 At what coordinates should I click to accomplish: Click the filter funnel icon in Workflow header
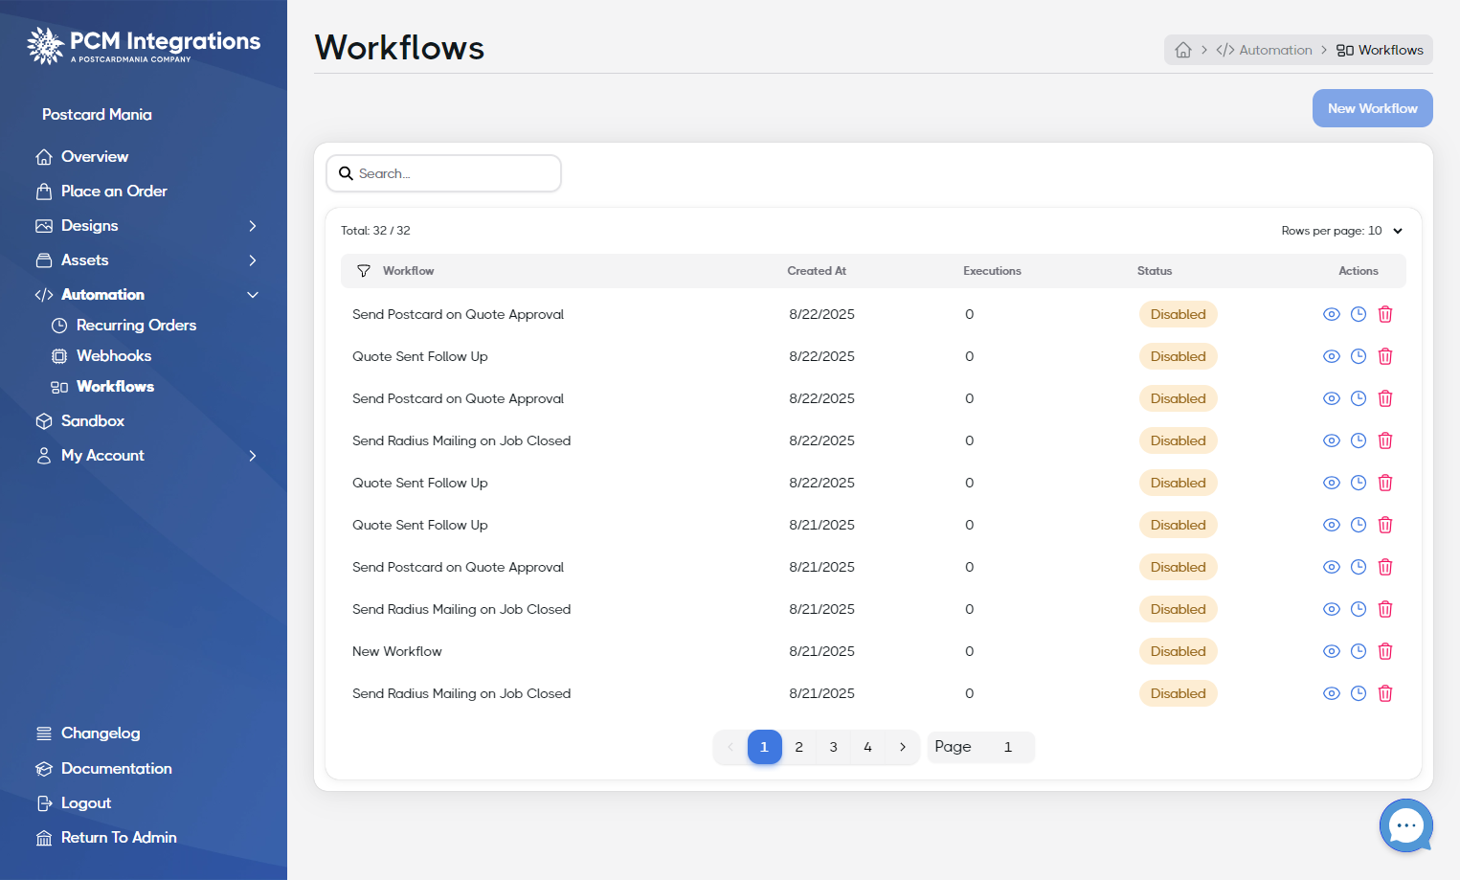[x=364, y=271]
